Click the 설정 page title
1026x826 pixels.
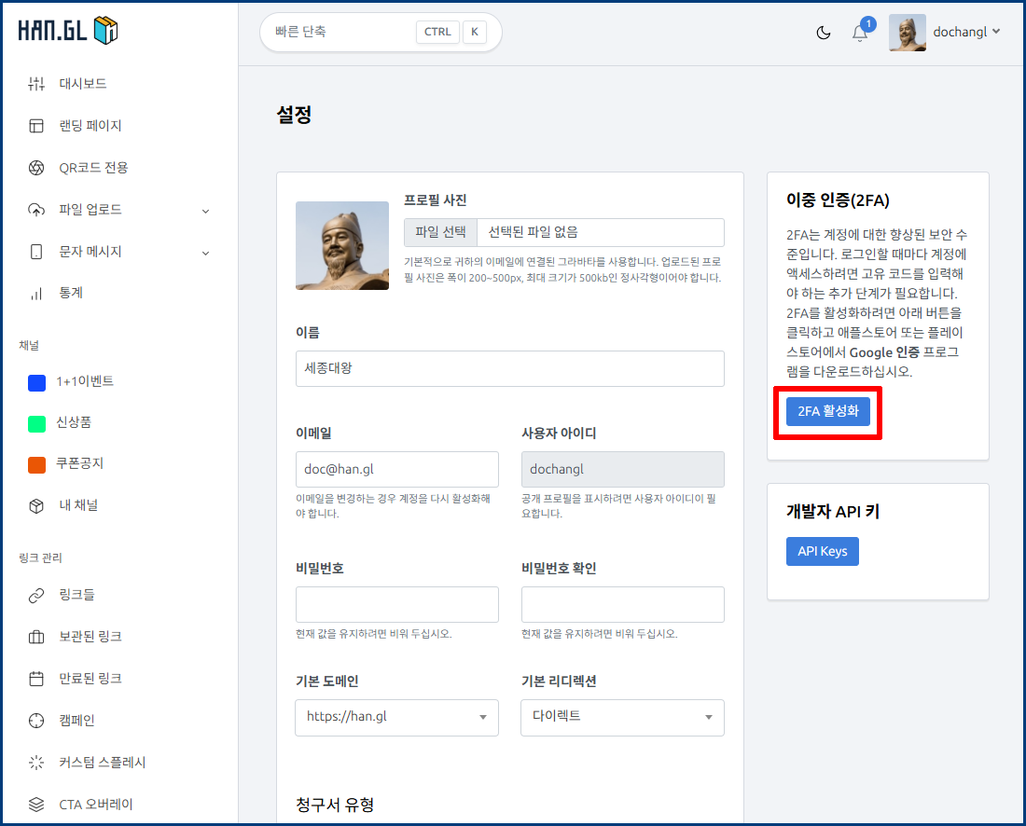coord(295,115)
